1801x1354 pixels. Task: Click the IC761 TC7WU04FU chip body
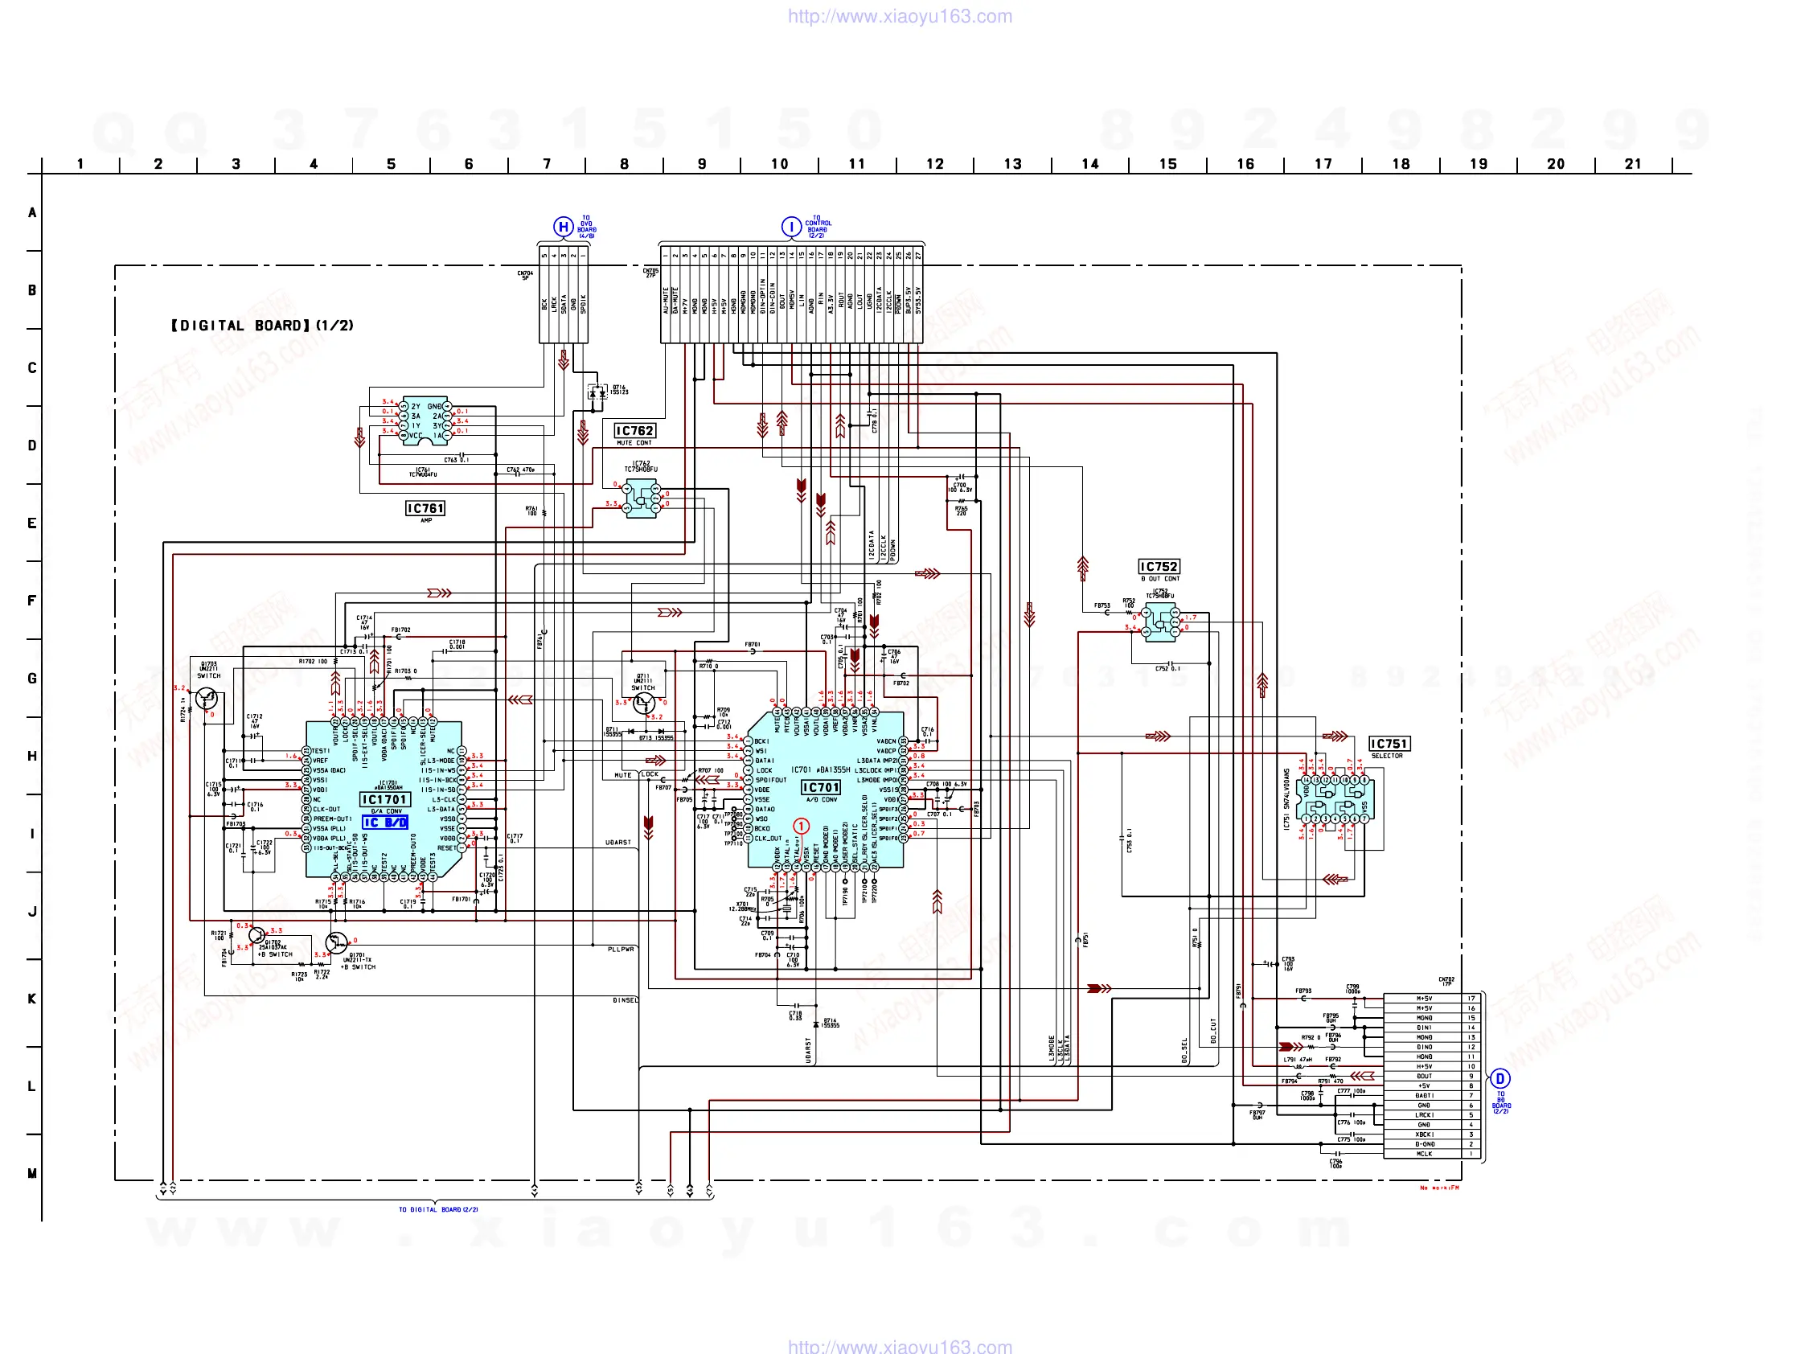[x=425, y=421]
